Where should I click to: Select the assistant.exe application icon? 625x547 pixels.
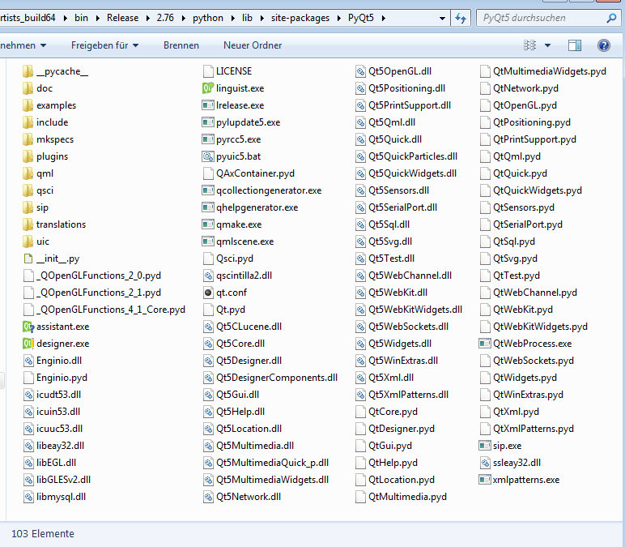pos(29,327)
